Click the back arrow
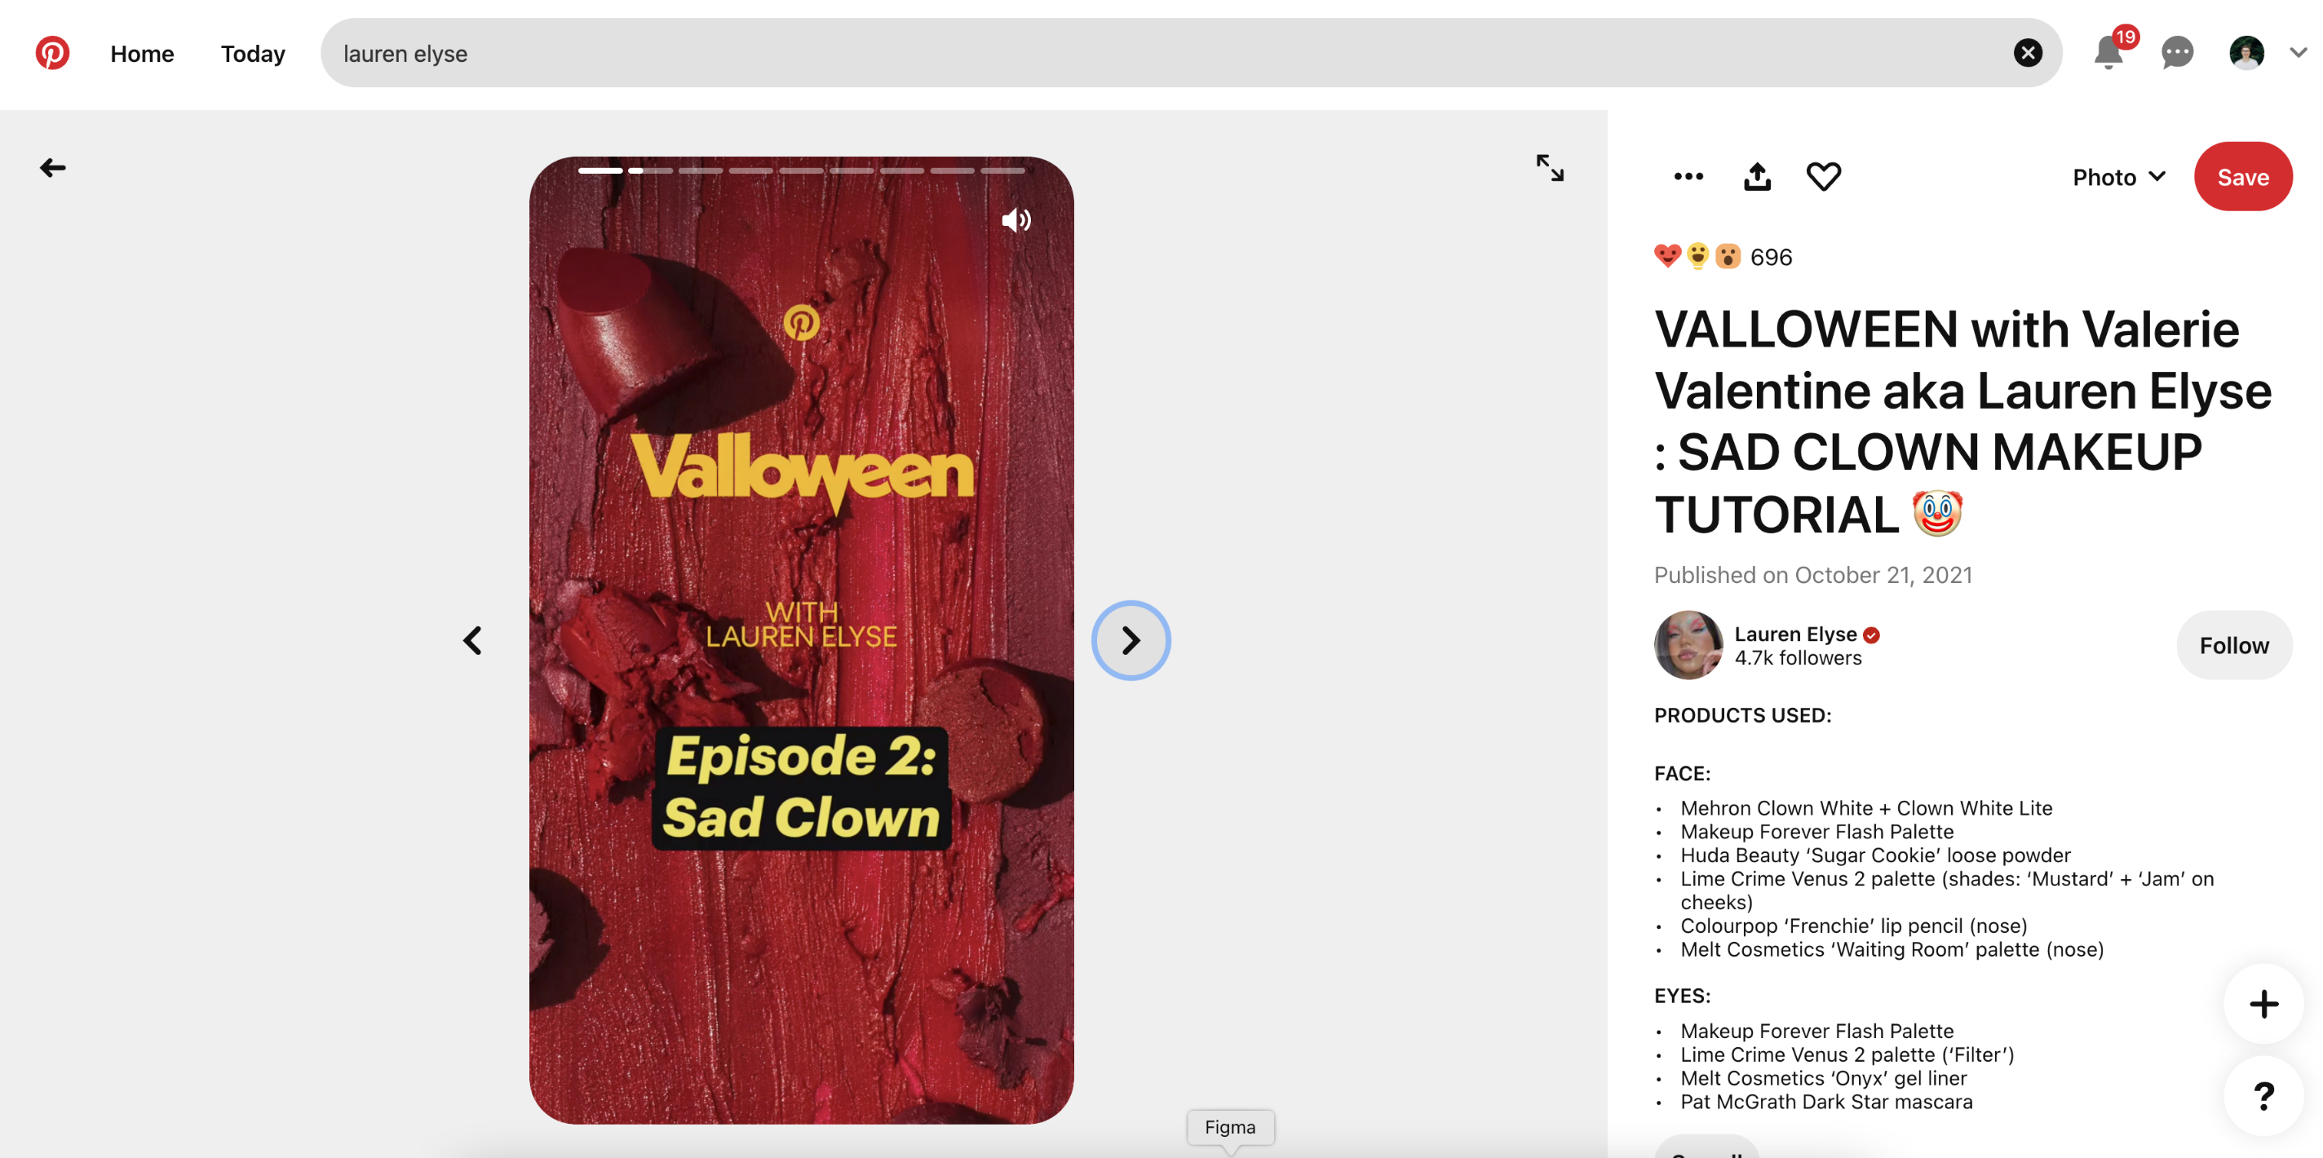2323x1158 pixels. (x=52, y=168)
